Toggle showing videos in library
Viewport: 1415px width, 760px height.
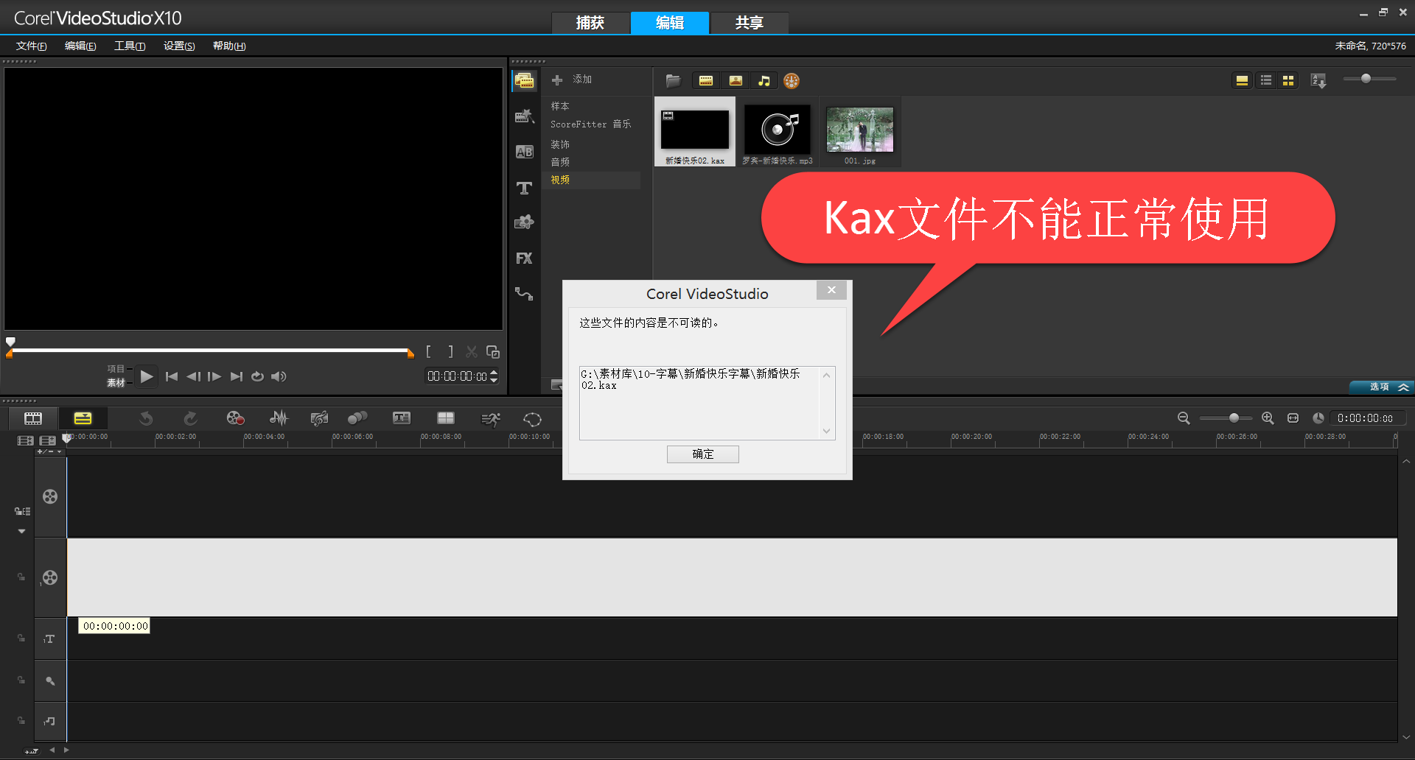[x=706, y=81]
